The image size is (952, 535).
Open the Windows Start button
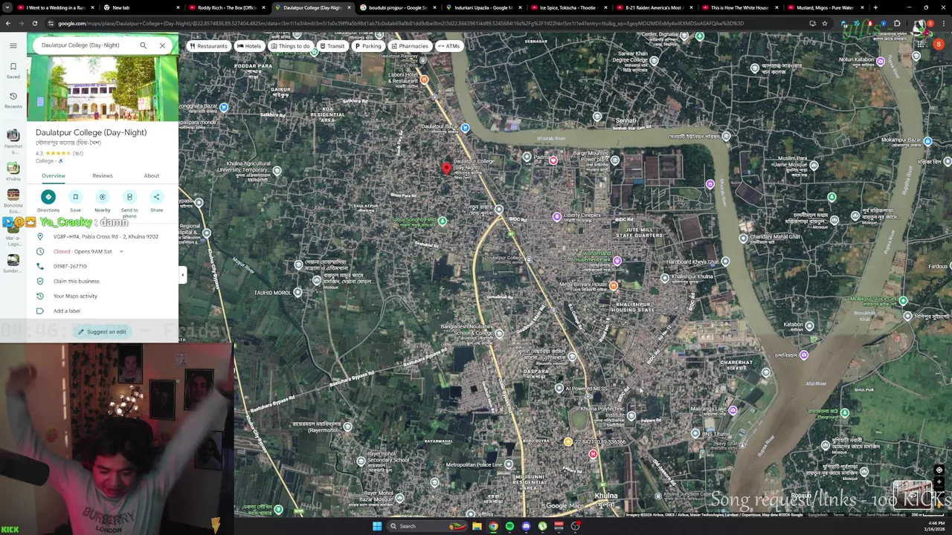coord(377,526)
